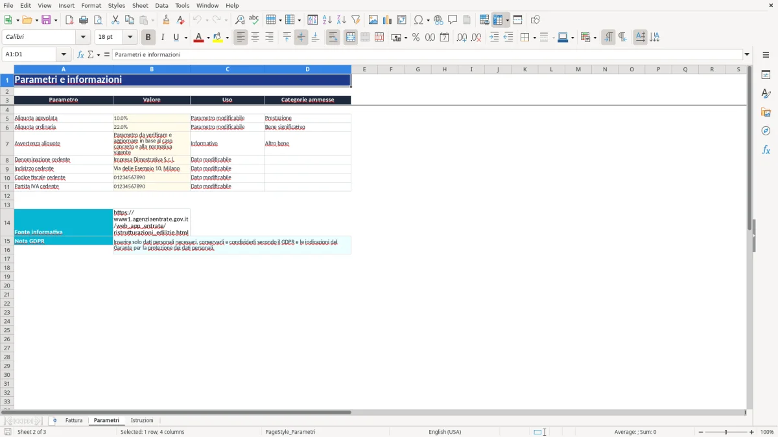Toggle Print Preview

click(98, 20)
